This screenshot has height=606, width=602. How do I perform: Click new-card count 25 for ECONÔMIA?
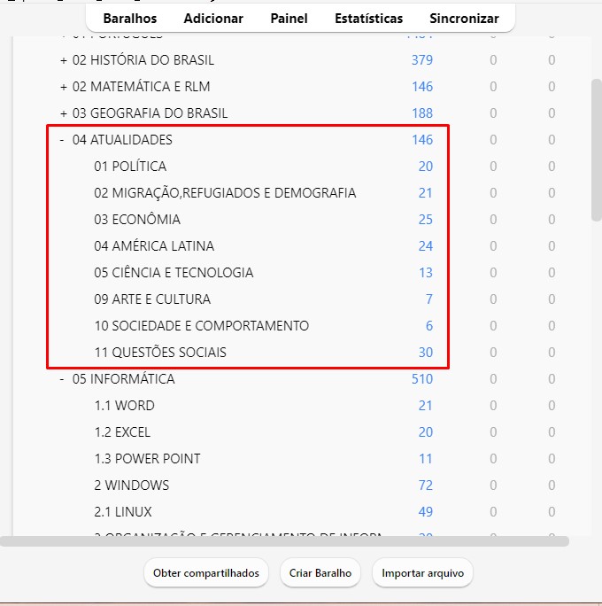pyautogui.click(x=426, y=220)
